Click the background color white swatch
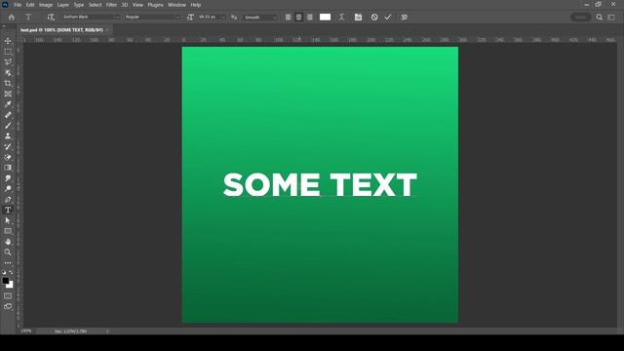The height and width of the screenshot is (351, 624). coord(11,286)
